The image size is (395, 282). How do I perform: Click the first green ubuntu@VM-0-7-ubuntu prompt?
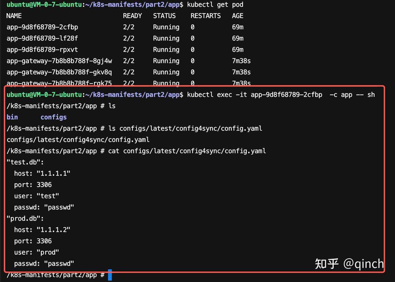pos(44,5)
